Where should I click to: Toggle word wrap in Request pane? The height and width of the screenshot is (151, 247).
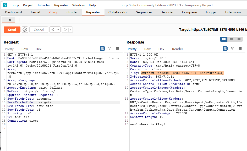tap(102, 49)
